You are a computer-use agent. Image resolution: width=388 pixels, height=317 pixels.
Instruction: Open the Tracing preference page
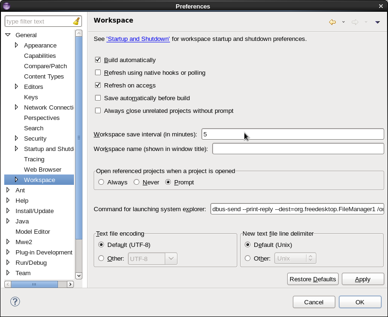point(34,159)
